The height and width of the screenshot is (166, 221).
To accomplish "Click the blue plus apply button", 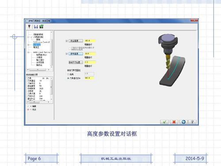I will pyautogui.click(x=183, y=122).
